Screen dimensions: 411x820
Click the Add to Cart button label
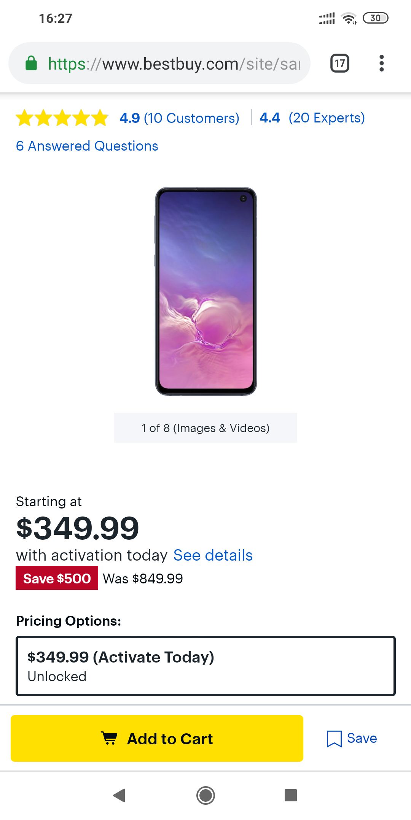coord(170,739)
